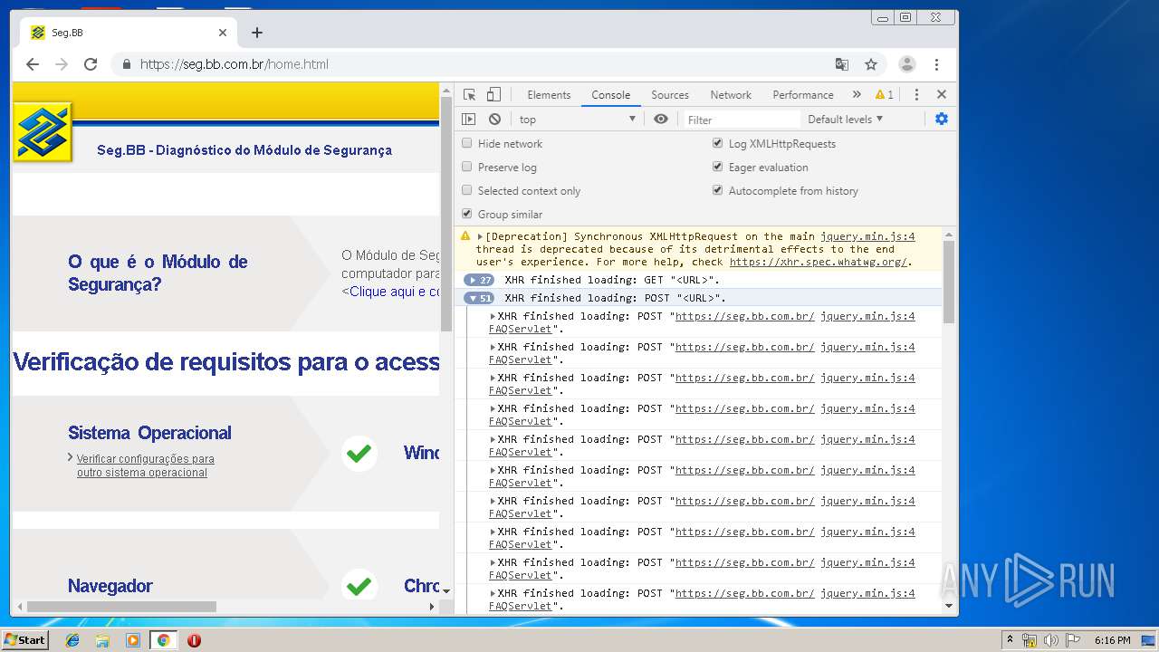Switch to the Sources tab
The width and height of the screenshot is (1159, 652).
tap(670, 94)
